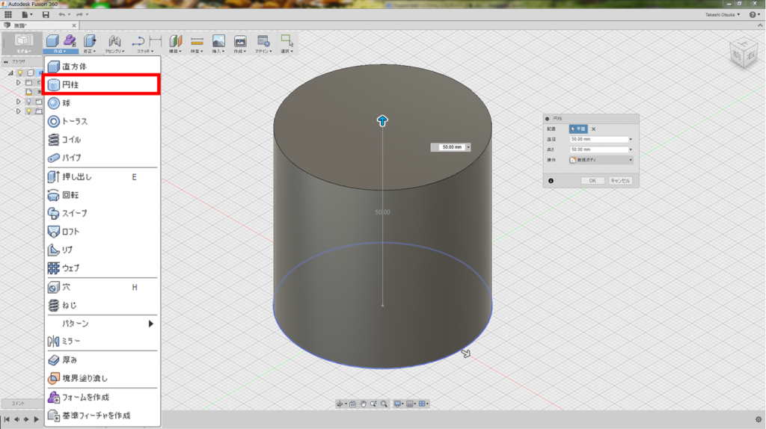The width and height of the screenshot is (766, 429).
Task: Click キャンセル in the 円柱 dialog
Action: pos(620,181)
